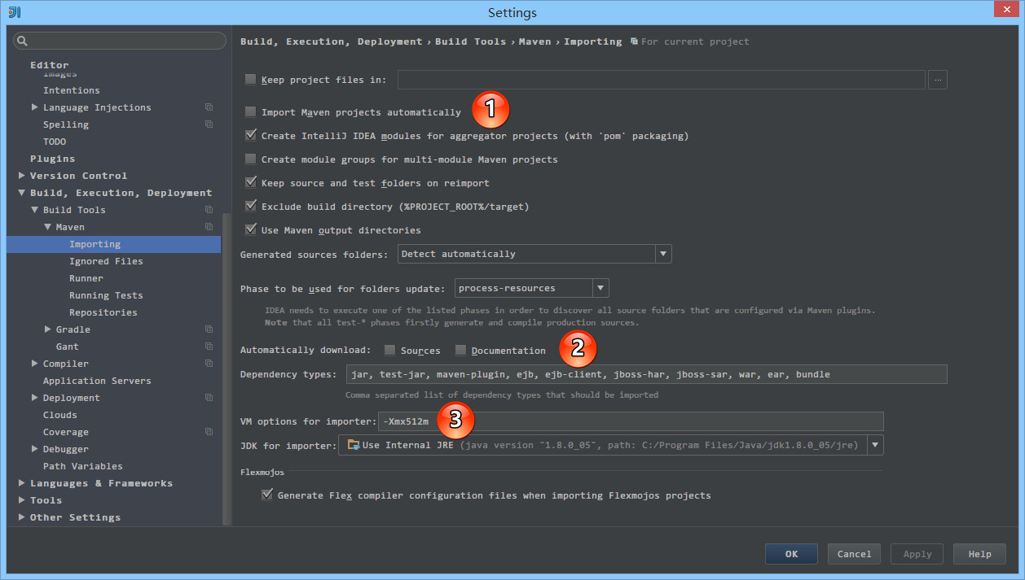Click the Dependency types text field

[x=645, y=374]
